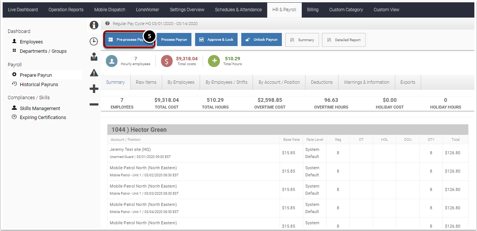Click the information panel icon
The width and height of the screenshot is (477, 231).
(94, 25)
